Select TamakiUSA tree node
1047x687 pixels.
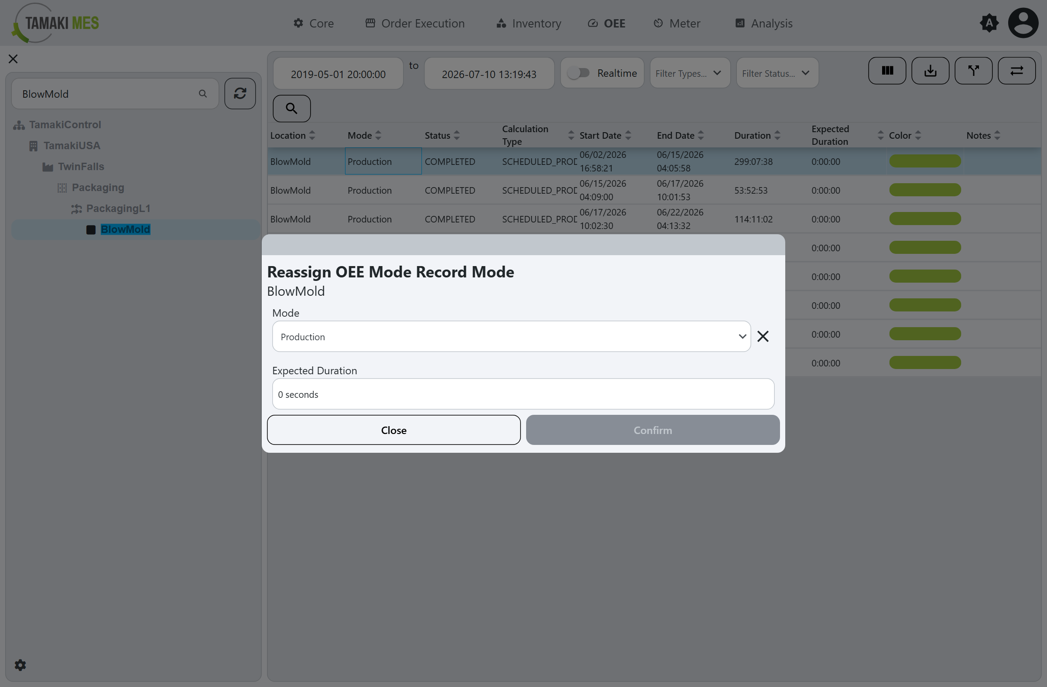(x=72, y=146)
